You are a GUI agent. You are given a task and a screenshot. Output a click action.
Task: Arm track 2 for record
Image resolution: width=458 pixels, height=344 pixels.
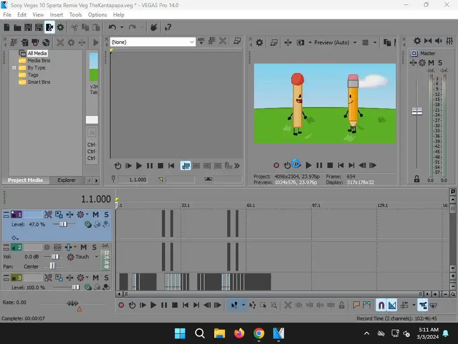(47, 247)
